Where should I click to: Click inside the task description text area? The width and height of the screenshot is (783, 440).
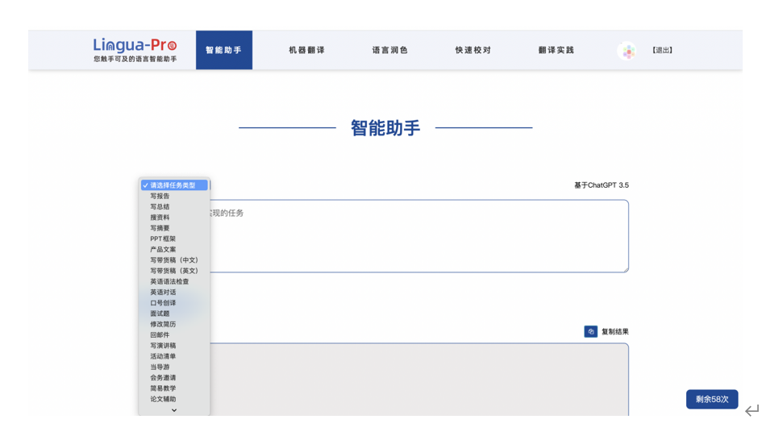[x=419, y=236]
